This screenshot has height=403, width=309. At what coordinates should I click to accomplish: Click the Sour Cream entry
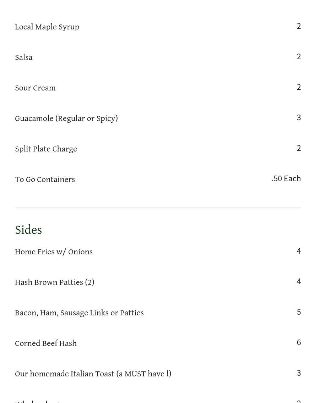click(x=35, y=88)
